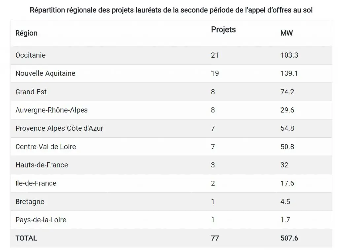Click the Bretagne region name
Screen dimensions: 338x252
(30, 201)
